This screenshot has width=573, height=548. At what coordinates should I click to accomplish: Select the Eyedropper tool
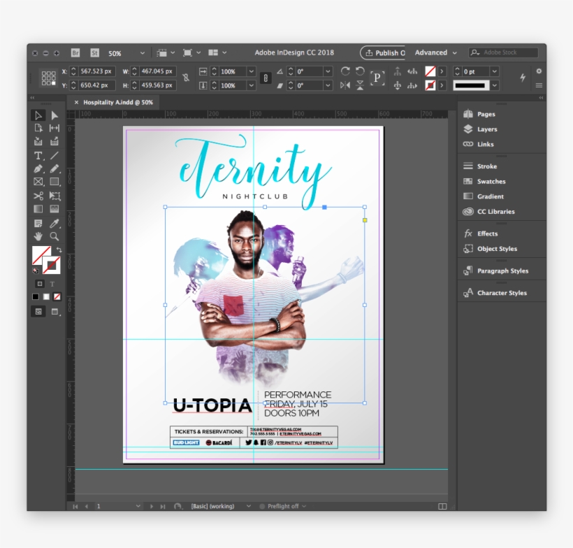point(55,223)
